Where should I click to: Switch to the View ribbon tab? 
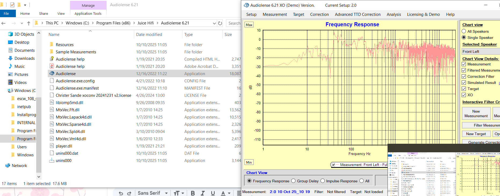61,13
